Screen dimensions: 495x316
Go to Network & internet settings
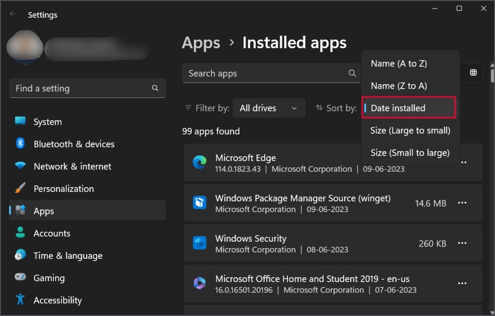[x=87, y=166]
